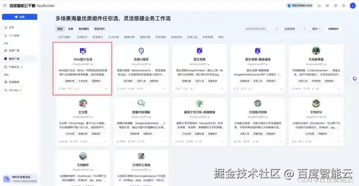Filter components by the 实用工具 category
Screen dimensions: 359x186
click(x=192, y=37)
